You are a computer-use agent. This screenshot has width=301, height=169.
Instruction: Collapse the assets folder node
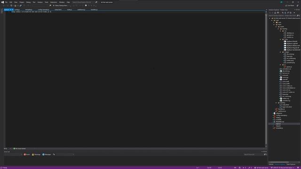(x=276, y=27)
